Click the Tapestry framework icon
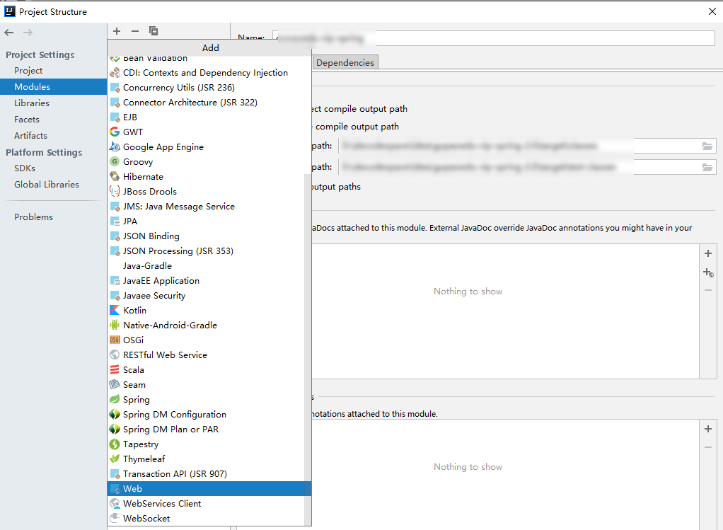Screen dimensions: 723x530 [x=115, y=444]
